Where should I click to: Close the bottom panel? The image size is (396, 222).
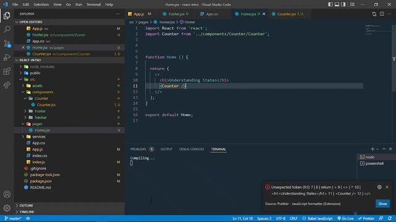click(x=390, y=149)
